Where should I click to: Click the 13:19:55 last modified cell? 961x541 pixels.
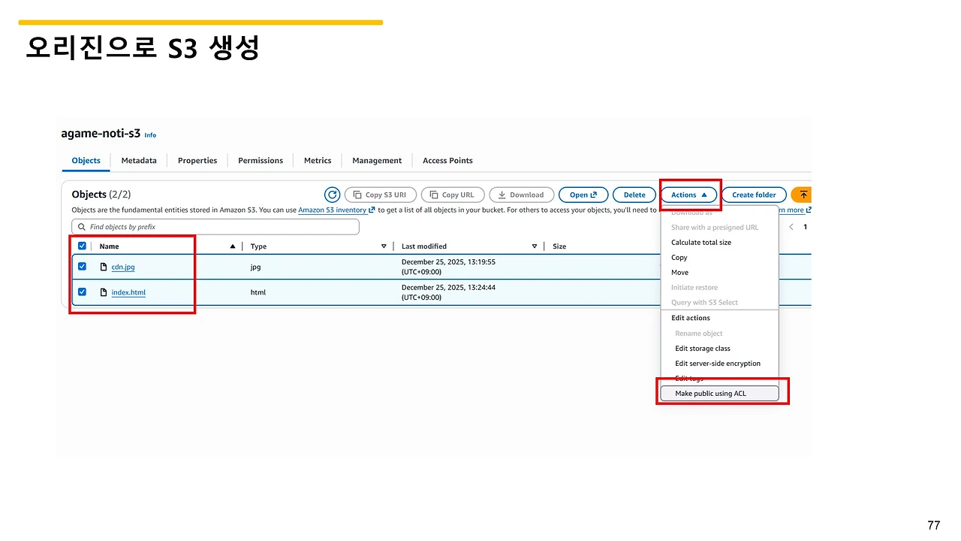448,267
